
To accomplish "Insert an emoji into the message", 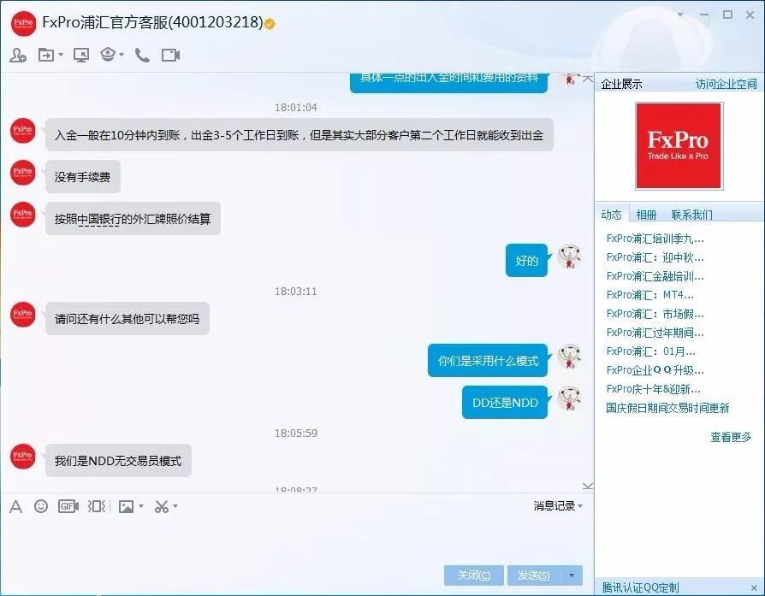I will pos(41,506).
